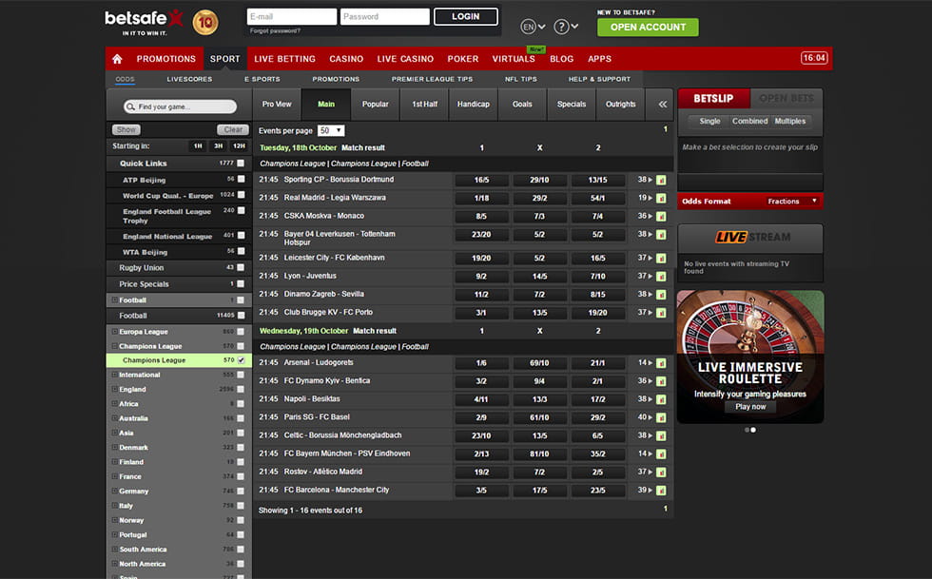Select 16/5 odds for Sporting CP win
This screenshot has height=579, width=932.
click(481, 180)
